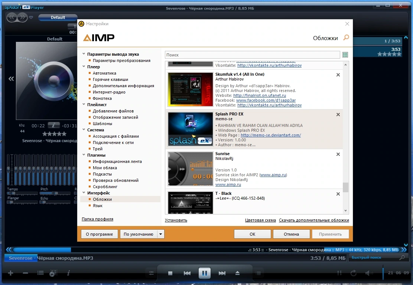Click the Tempo slider
Viewport: 413px width, 285px height.
coord(22,193)
